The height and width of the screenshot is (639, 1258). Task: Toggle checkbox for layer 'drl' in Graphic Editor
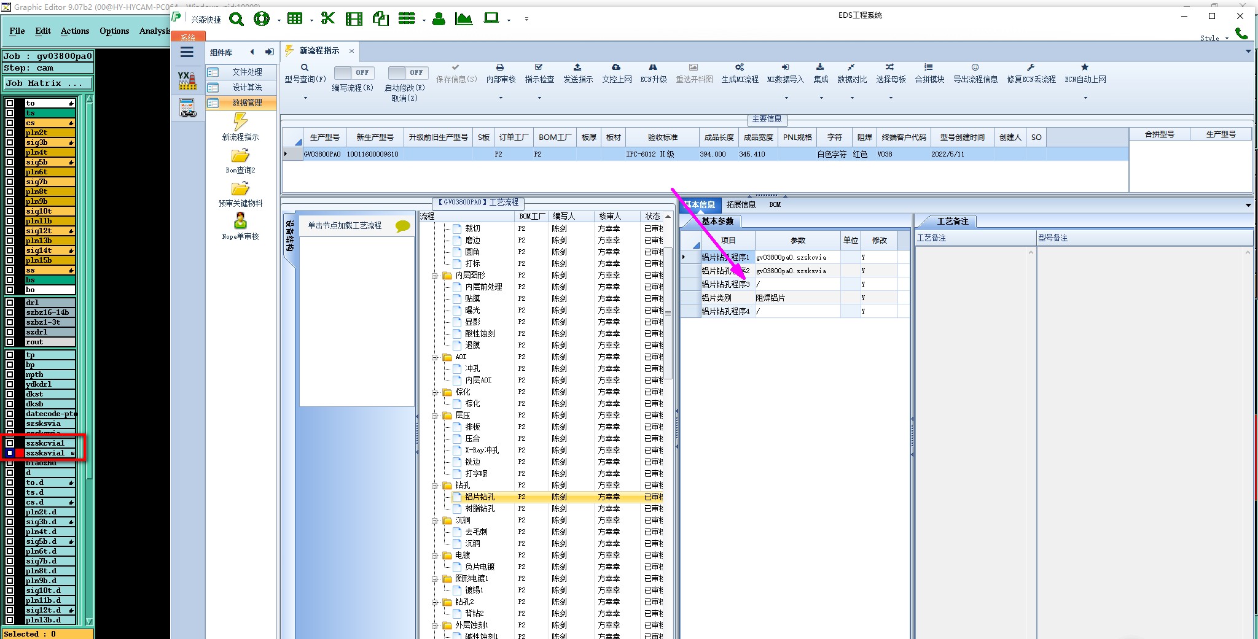(x=10, y=303)
